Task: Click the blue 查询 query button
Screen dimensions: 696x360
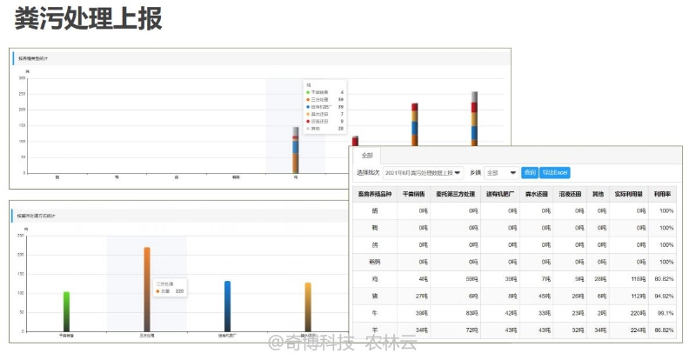Action: pos(530,173)
